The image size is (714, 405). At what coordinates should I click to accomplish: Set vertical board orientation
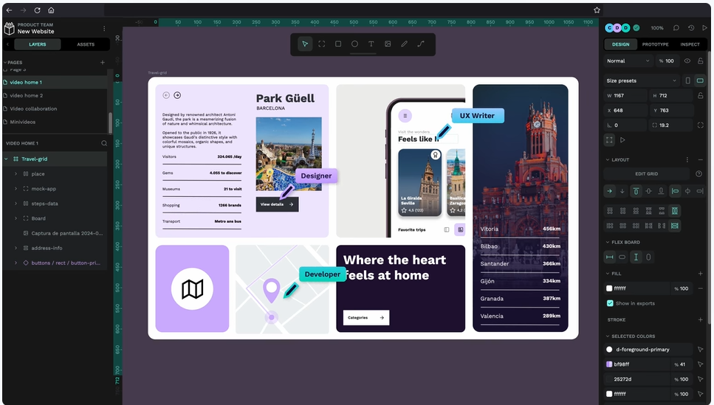click(687, 80)
